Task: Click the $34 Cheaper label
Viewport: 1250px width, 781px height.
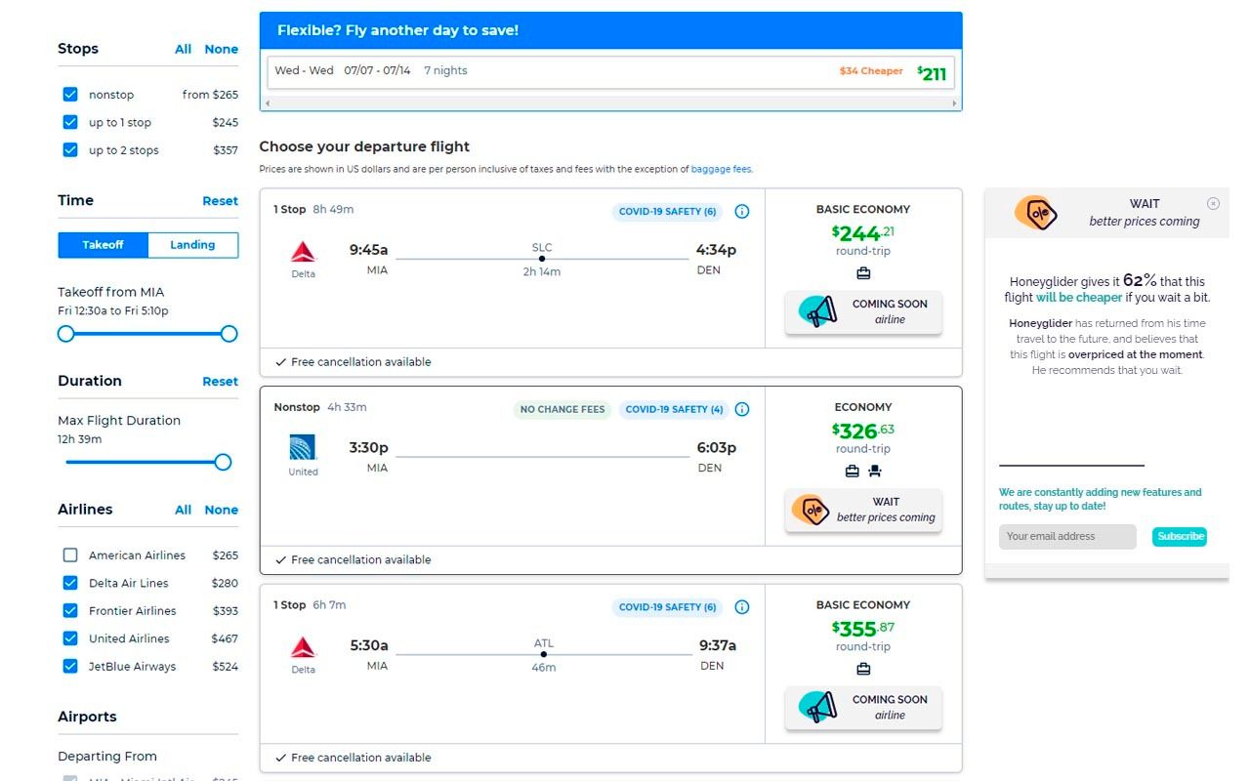Action: point(871,71)
